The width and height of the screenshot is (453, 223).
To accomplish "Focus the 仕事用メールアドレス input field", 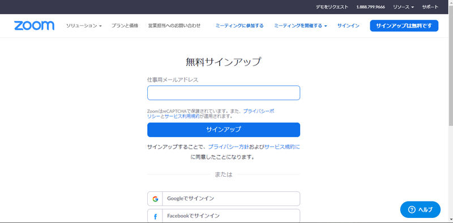I will [x=224, y=93].
